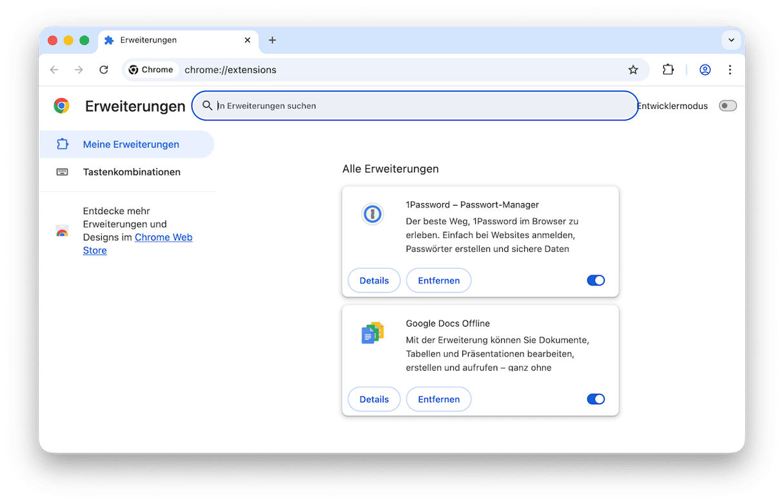Image resolution: width=784 pixels, height=504 pixels.
Task: Click the Google Docs Offline icon
Action: click(372, 333)
